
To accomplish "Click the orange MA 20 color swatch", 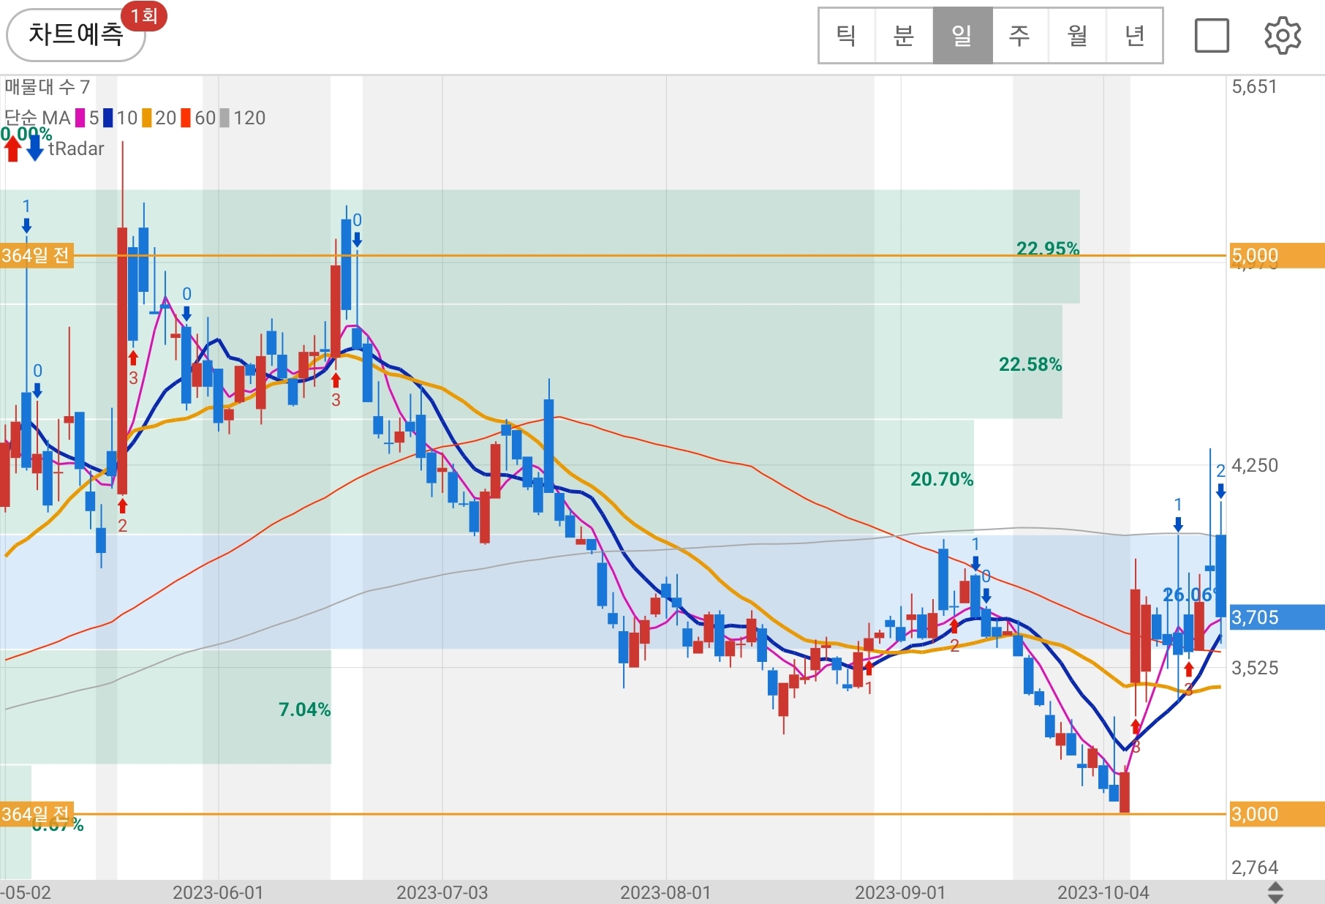I will [146, 118].
